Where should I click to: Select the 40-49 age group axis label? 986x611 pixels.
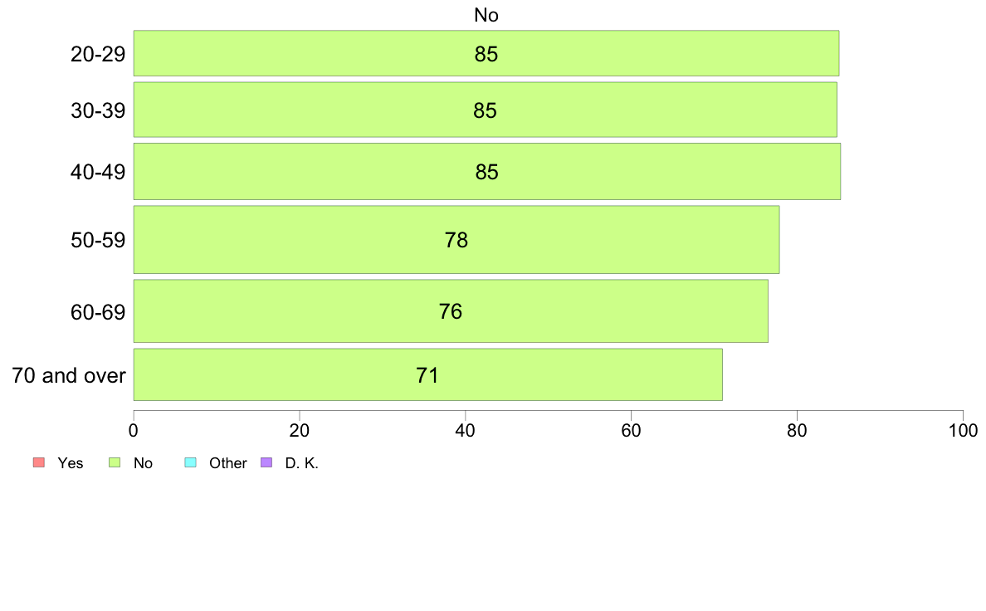(x=98, y=173)
